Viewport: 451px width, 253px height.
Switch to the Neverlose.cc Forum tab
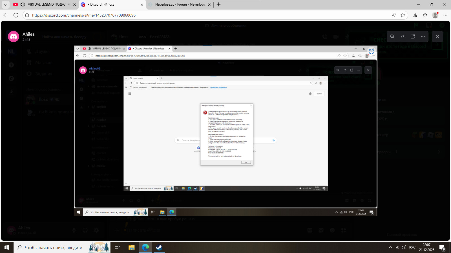coord(180,4)
